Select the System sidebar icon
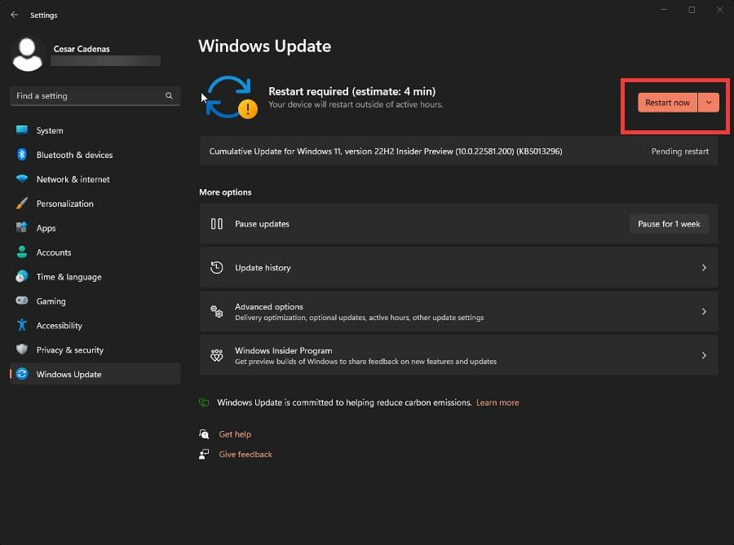 (23, 130)
